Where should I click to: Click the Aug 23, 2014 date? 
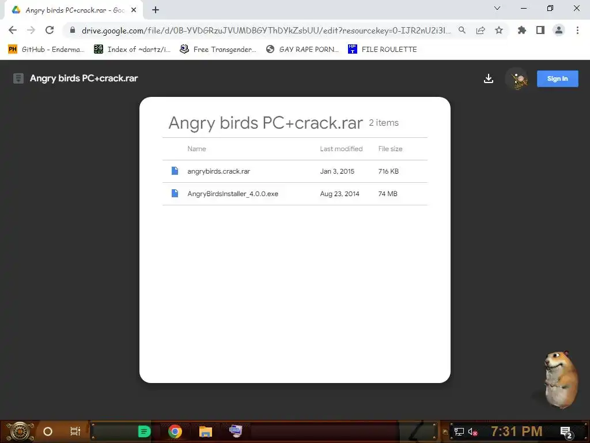(339, 194)
